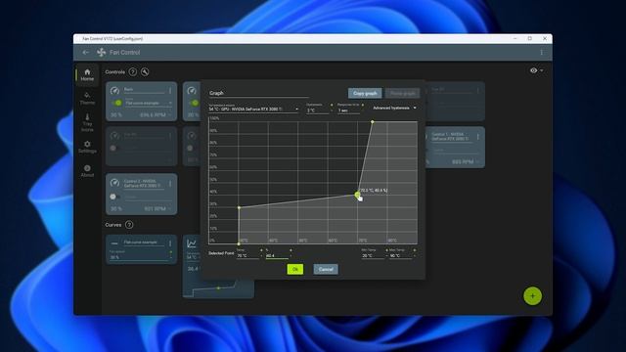Click the Hysteresis value field
Image resolution: width=626 pixels, height=352 pixels.
point(317,110)
